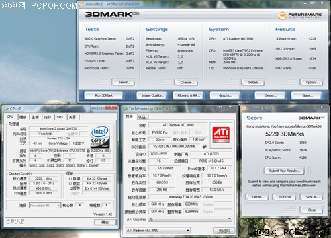
Task: Click Change settings button
Action: tap(187, 82)
